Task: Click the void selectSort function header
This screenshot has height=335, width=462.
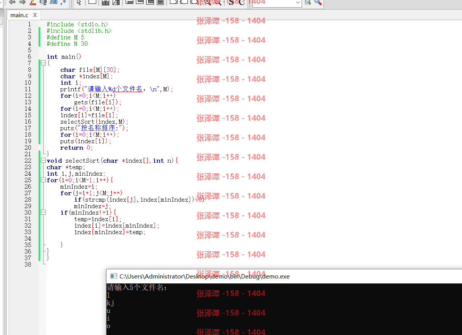Action: coord(112,161)
